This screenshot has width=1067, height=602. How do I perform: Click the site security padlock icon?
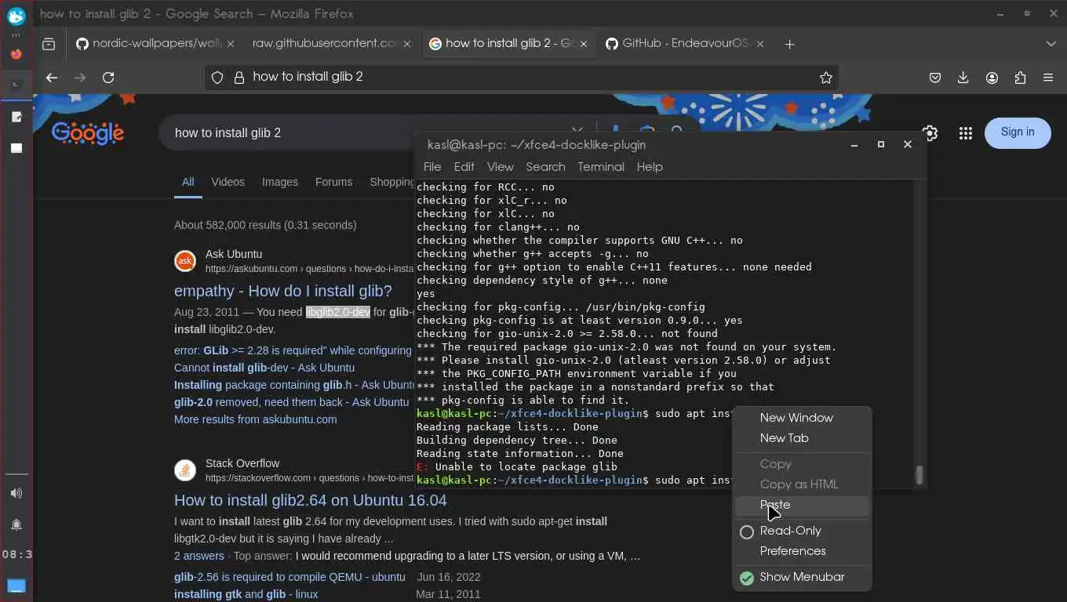pos(239,78)
